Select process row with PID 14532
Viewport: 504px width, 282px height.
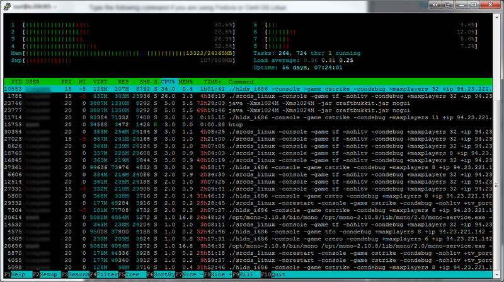(248, 225)
